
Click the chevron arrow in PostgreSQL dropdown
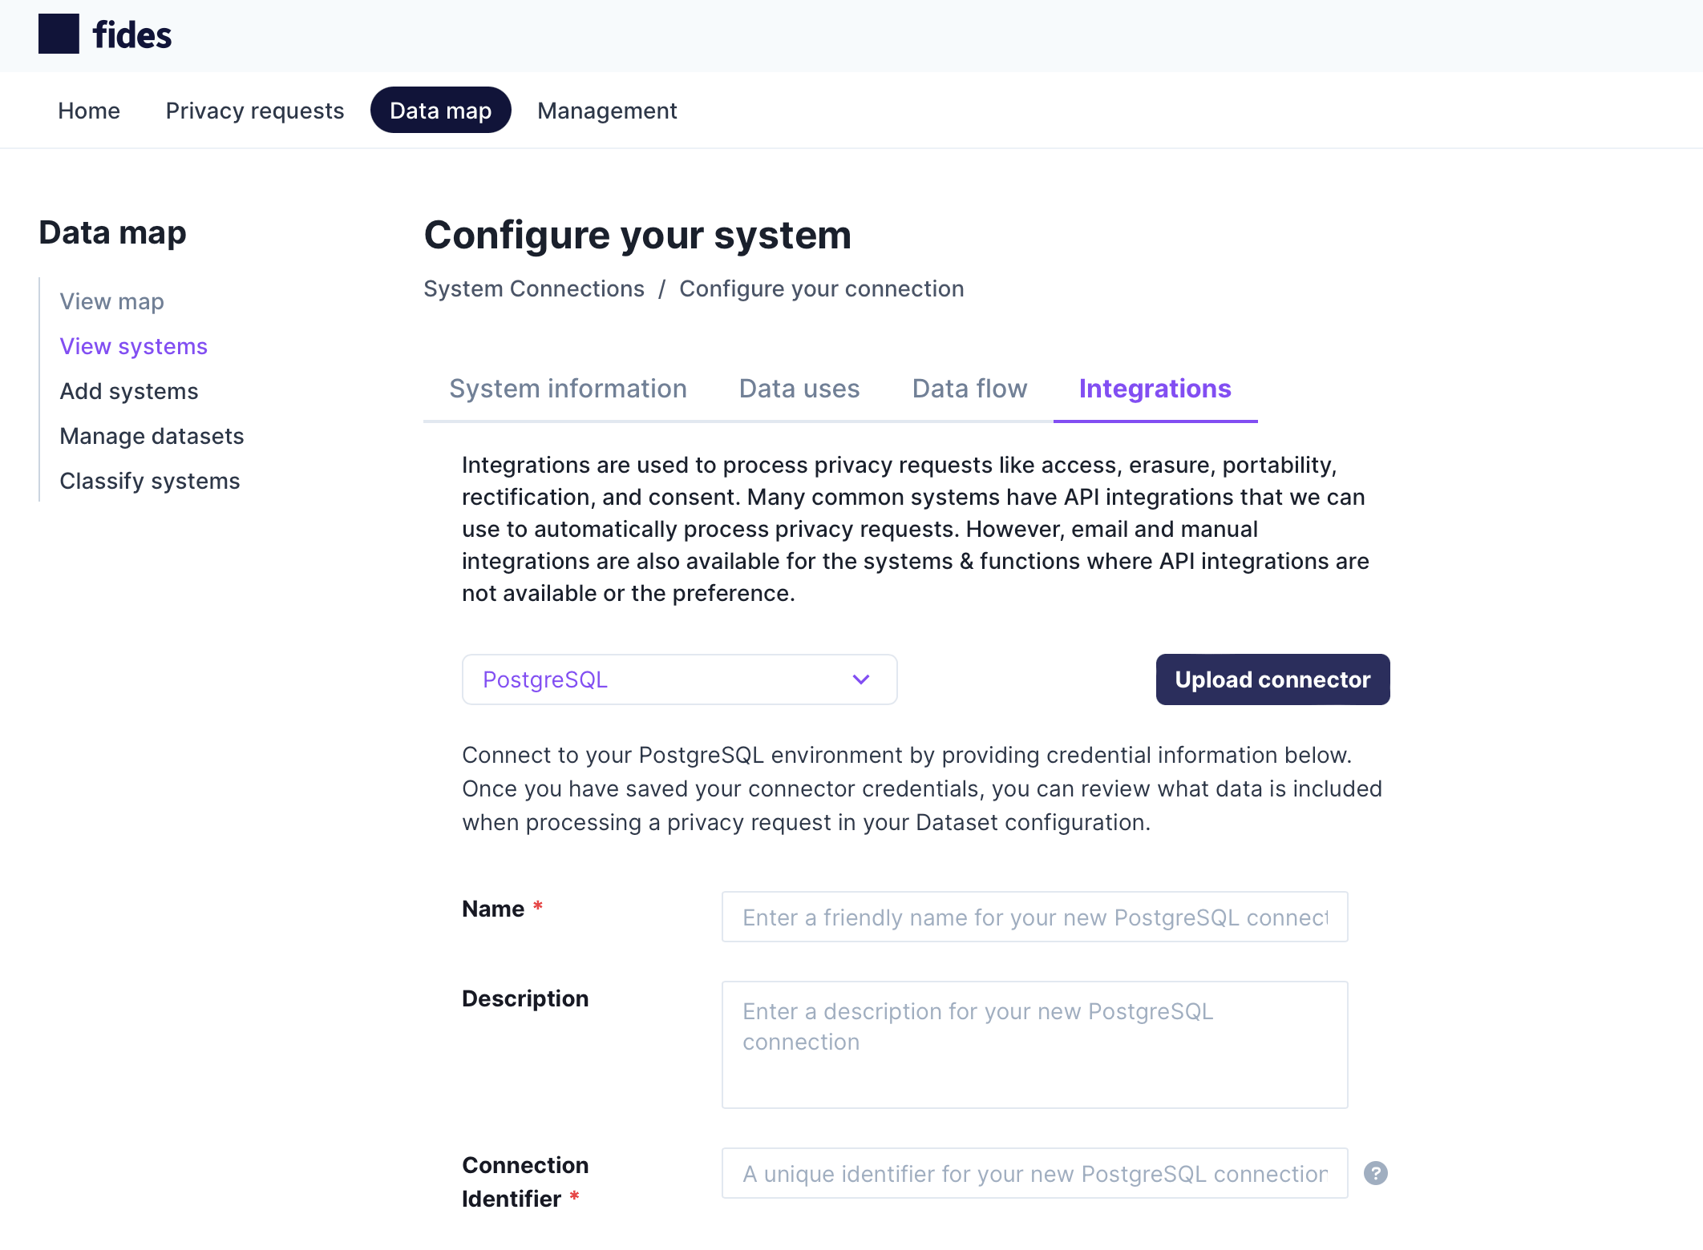pos(861,679)
